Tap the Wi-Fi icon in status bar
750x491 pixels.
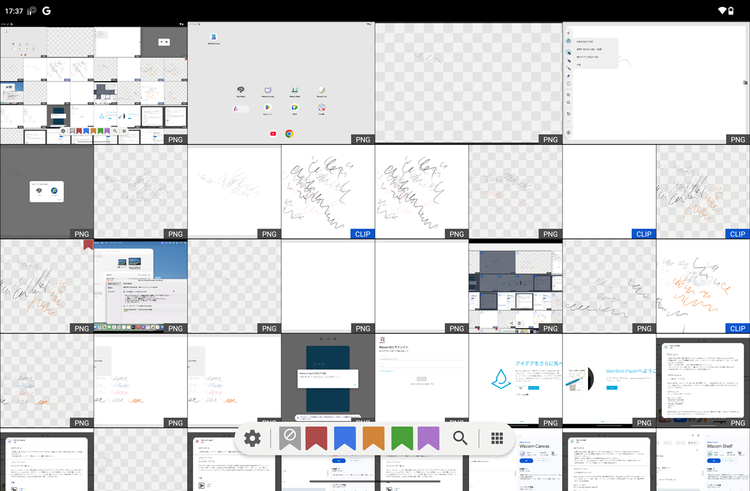pyautogui.click(x=722, y=10)
